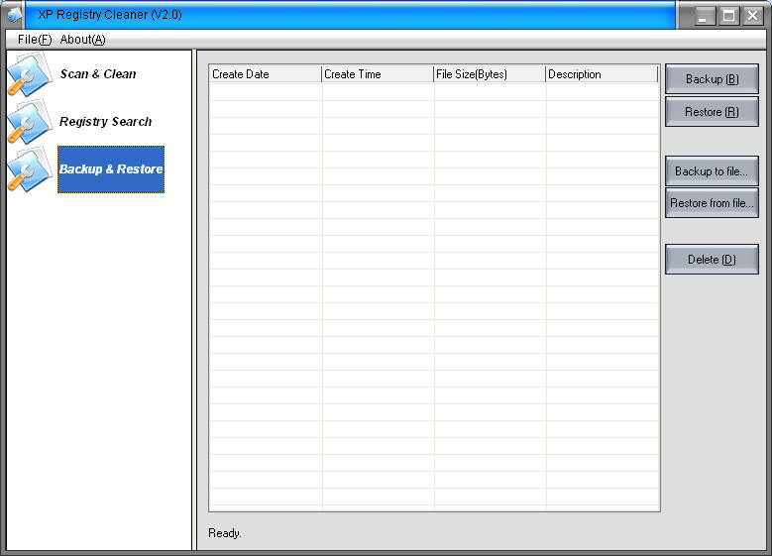Viewport: 772px width, 556px height.
Task: Sort by the Create Date column header
Action: [x=266, y=74]
